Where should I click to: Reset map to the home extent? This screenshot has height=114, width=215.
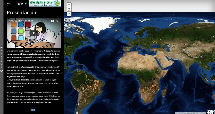[69, 9]
